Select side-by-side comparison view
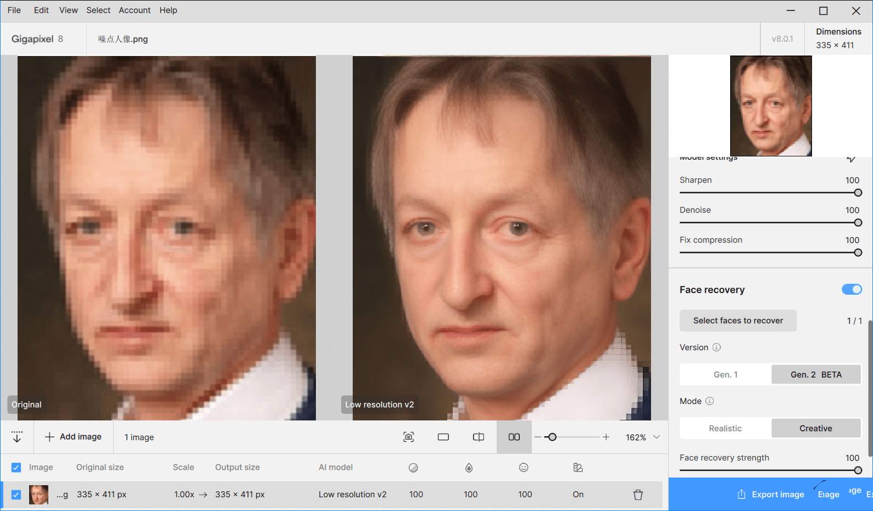 [514, 437]
